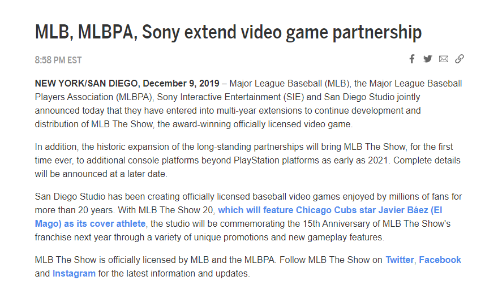Share the article via the Facebook icon

(412, 59)
